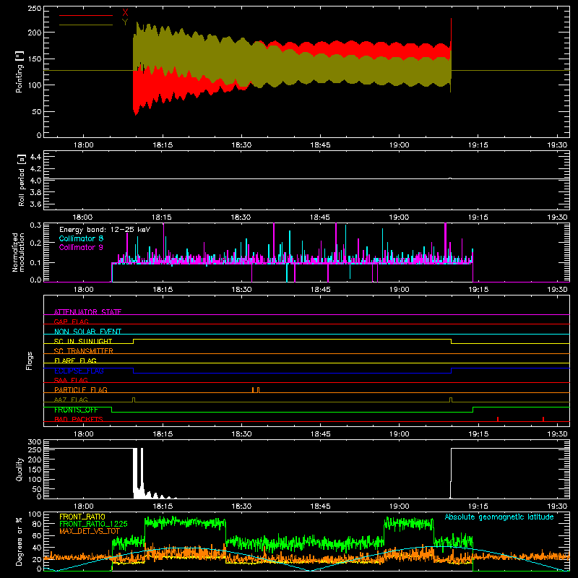Click the 'Degrees or %' axis title

coord(20,541)
